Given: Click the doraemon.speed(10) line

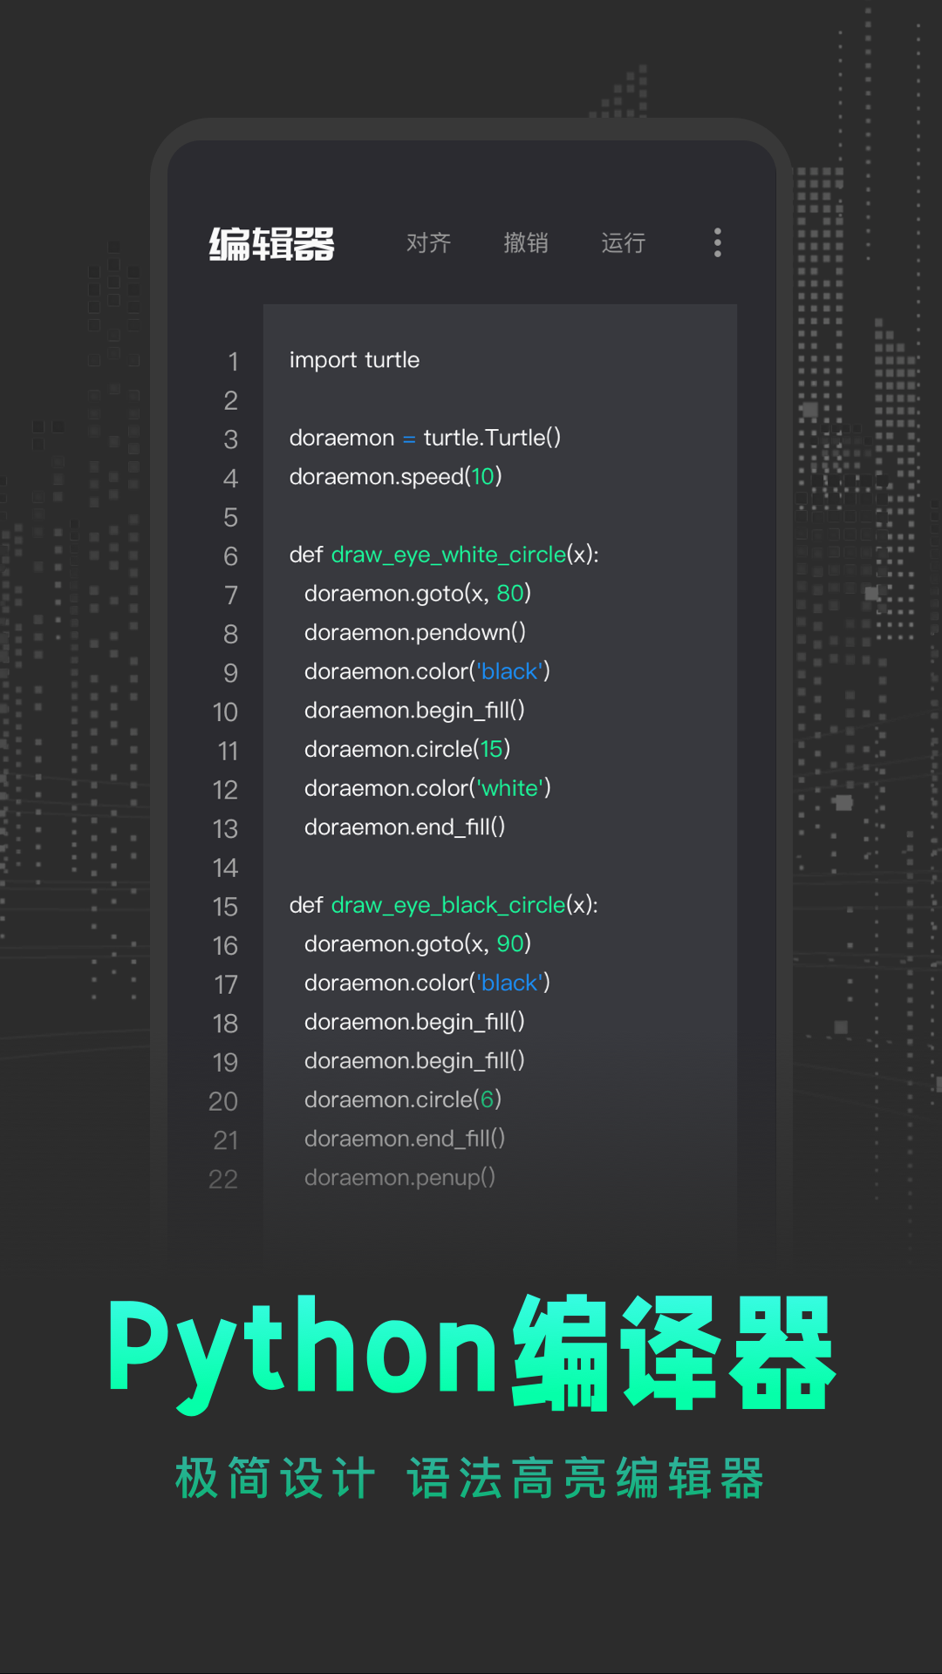Looking at the screenshot, I should click(x=395, y=477).
